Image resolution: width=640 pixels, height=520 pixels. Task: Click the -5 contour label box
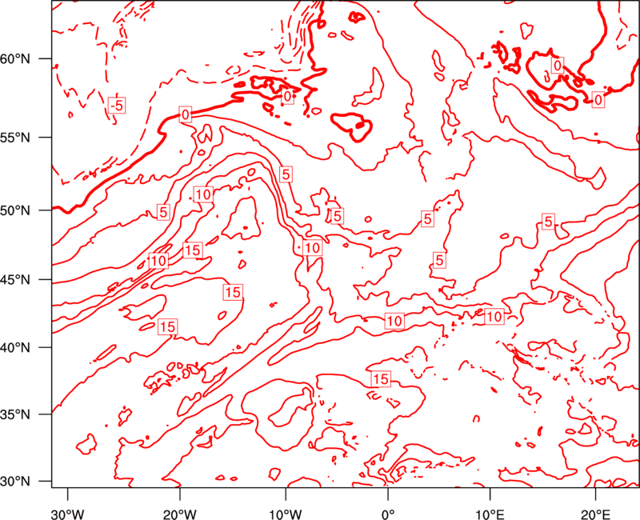click(117, 106)
